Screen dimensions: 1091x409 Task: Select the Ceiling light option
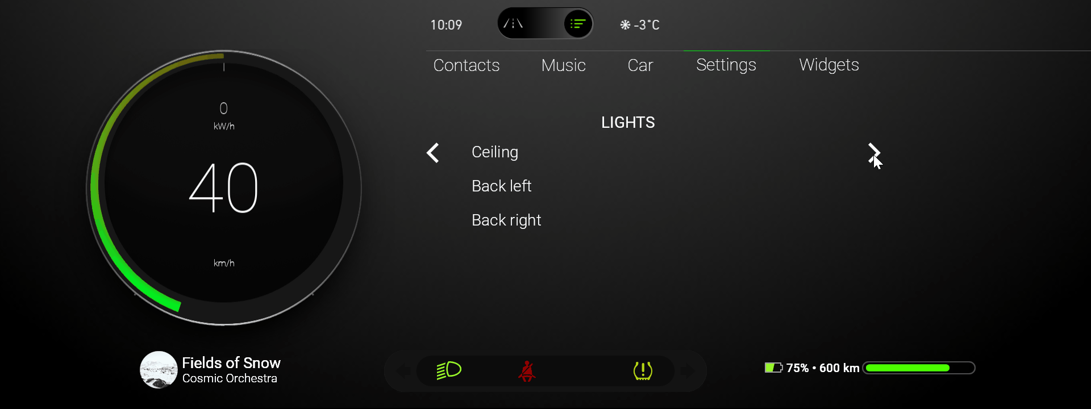tap(495, 152)
